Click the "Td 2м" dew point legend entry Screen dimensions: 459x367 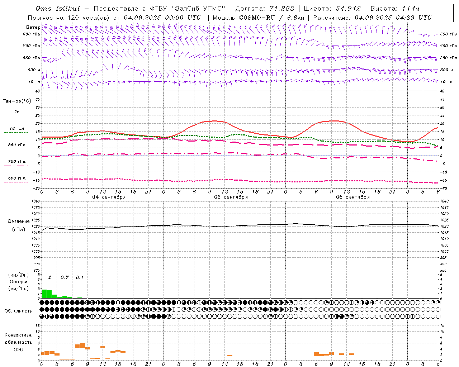pos(17,128)
